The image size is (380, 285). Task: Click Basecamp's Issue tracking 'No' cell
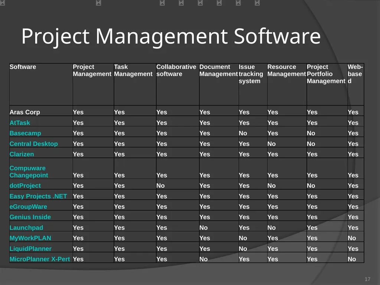253,132
